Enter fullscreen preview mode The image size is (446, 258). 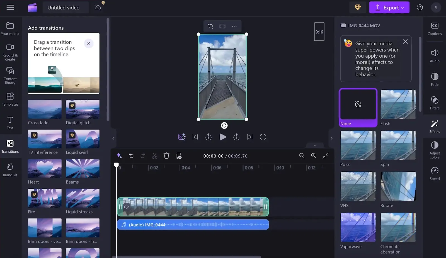[263, 137]
